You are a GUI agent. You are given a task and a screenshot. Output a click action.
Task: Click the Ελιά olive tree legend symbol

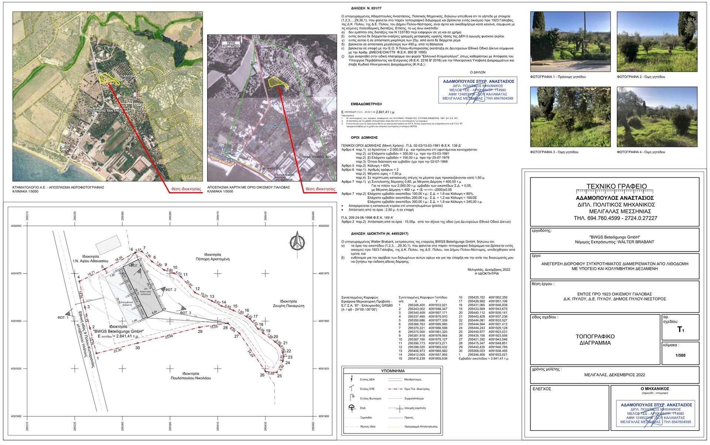coord(352,408)
